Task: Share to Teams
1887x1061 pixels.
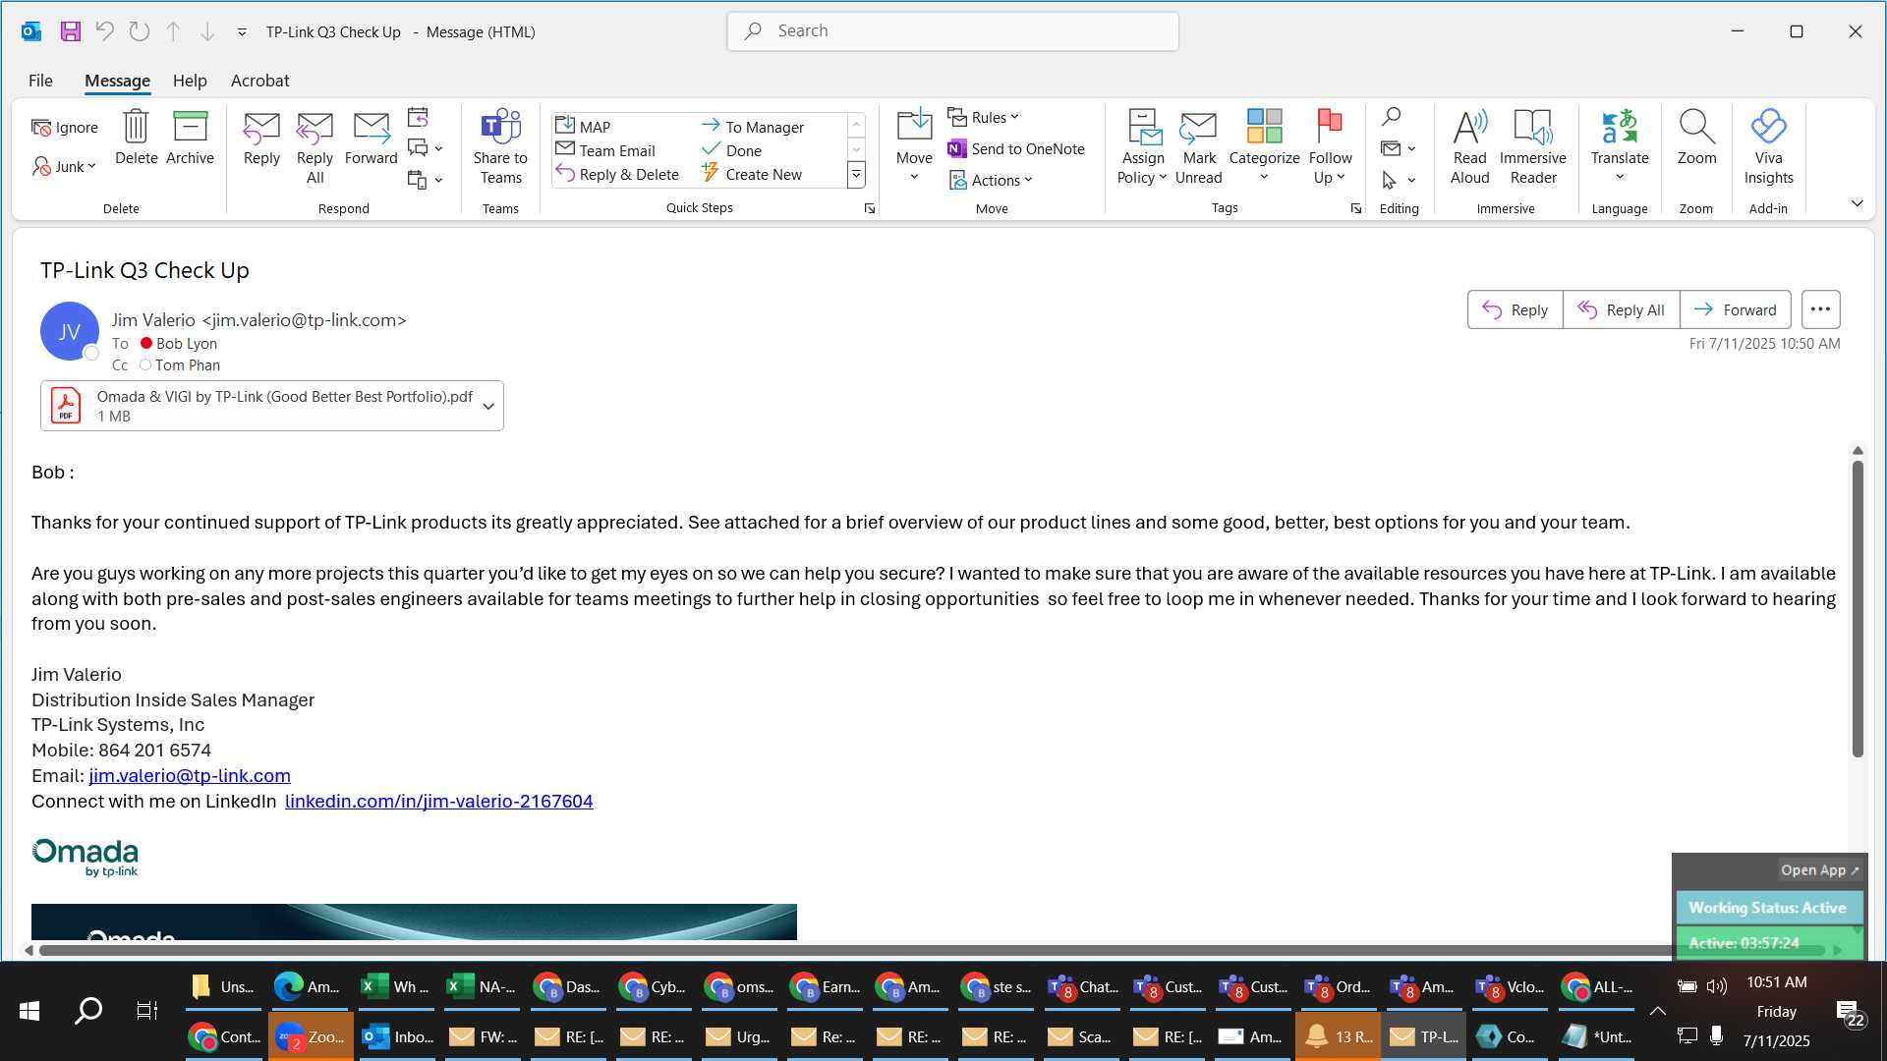Action: coord(500,147)
